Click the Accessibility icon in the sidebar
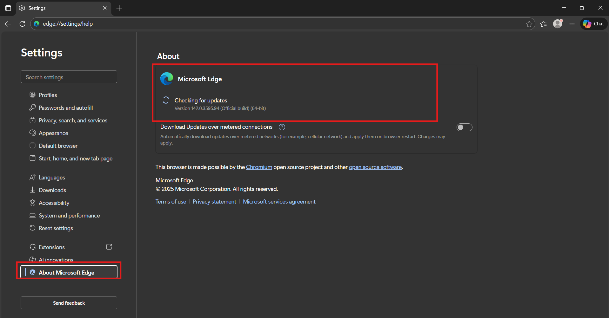Image resolution: width=609 pixels, height=318 pixels. (33, 203)
